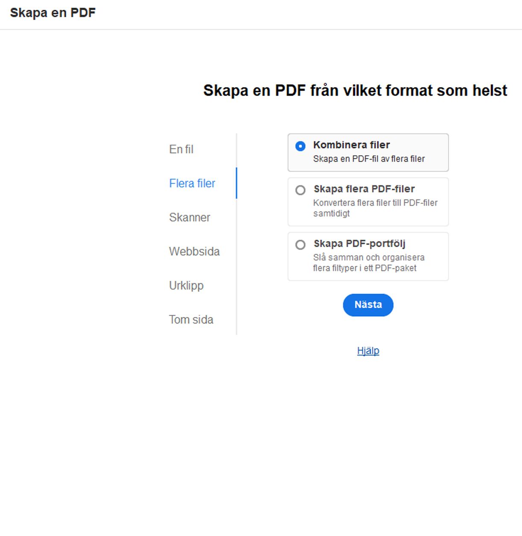The height and width of the screenshot is (536, 522).
Task: Select Skapa PDF-portfölj
Action: click(x=300, y=245)
